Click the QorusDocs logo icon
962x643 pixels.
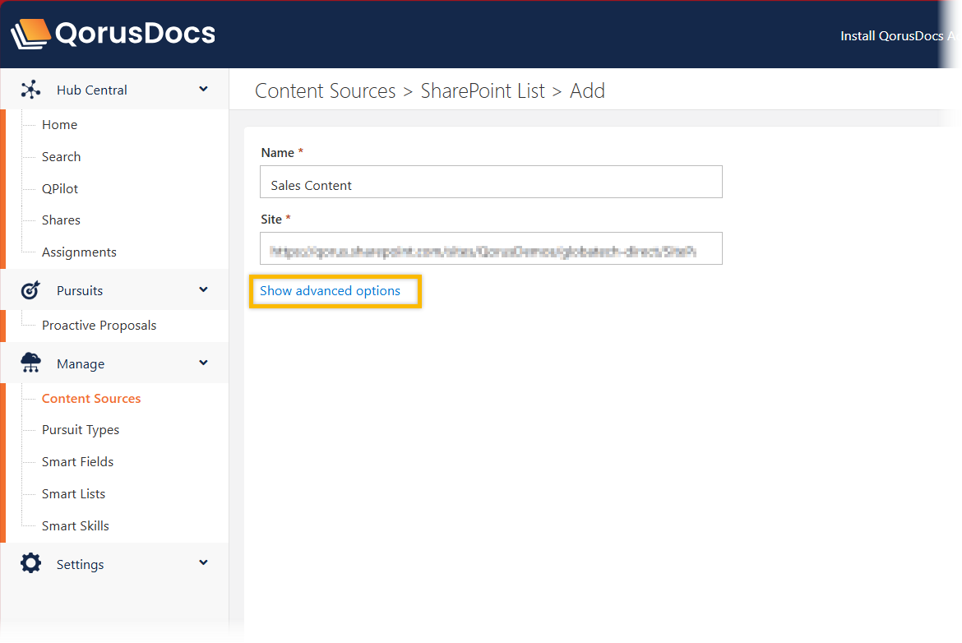click(x=30, y=34)
